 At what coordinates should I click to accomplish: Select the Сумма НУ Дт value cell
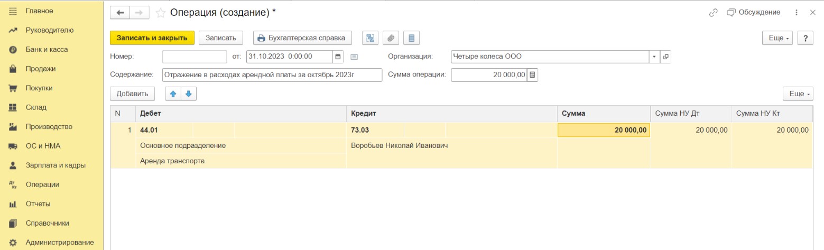click(691, 130)
